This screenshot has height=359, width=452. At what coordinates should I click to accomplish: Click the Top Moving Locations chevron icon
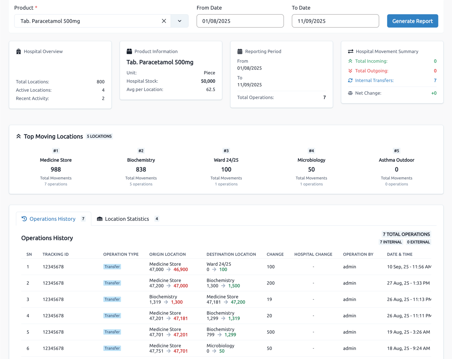pyautogui.click(x=19, y=136)
